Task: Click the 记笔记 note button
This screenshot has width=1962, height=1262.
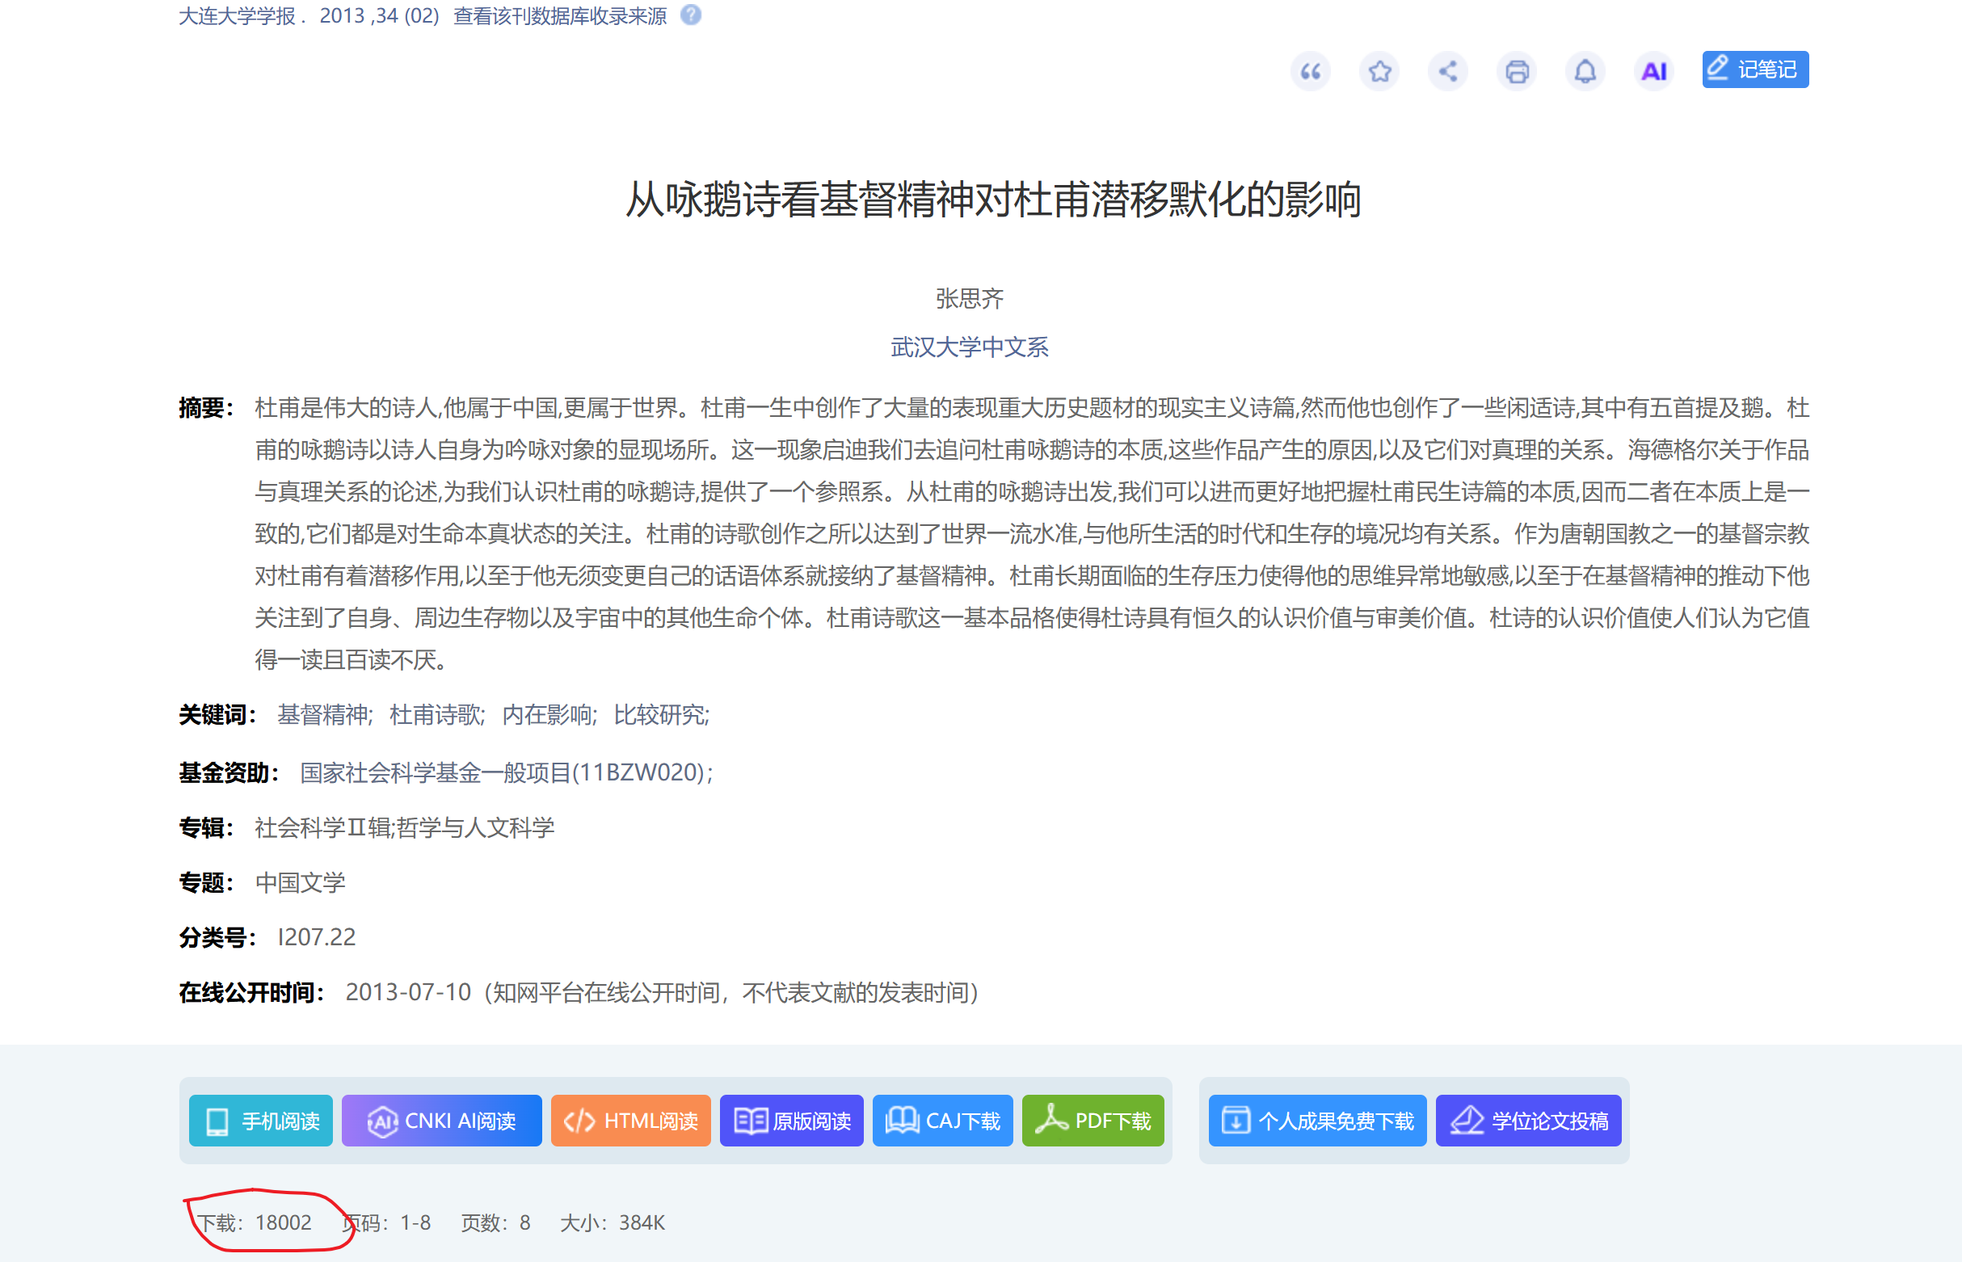Action: [x=1754, y=69]
